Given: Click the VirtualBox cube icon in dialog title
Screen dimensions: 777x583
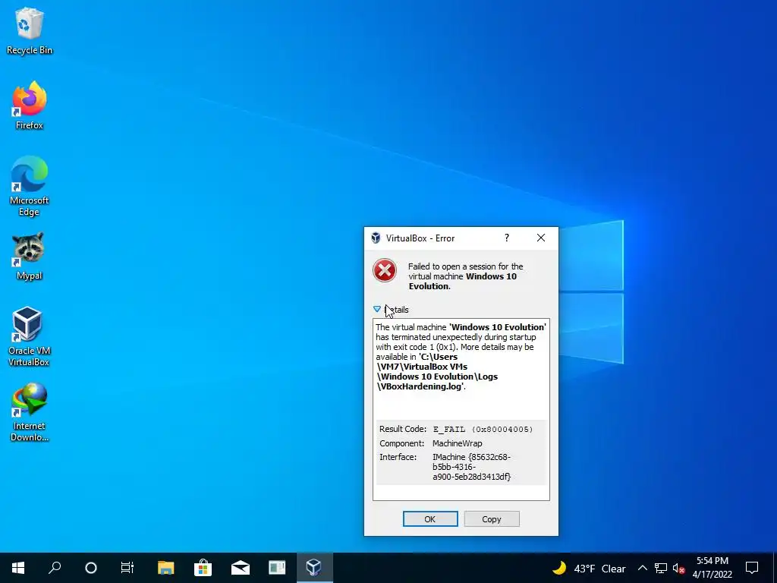Looking at the screenshot, I should pos(376,238).
